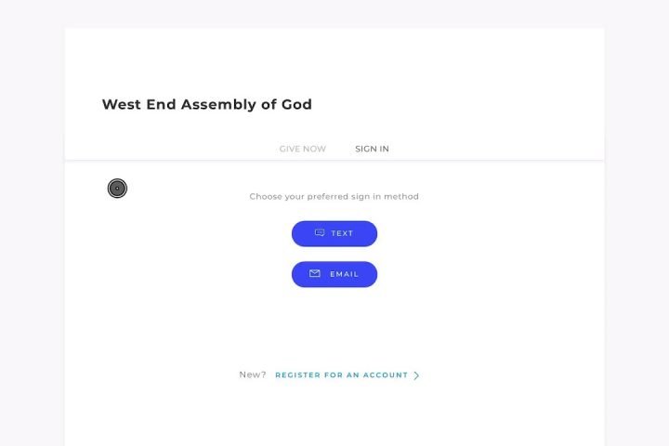The image size is (669, 446).
Task: Open Register for an Account link
Action: (341, 375)
